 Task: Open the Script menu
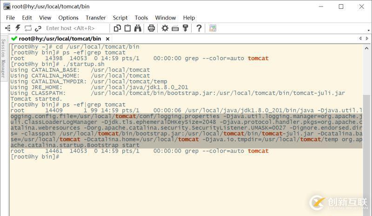[120, 18]
